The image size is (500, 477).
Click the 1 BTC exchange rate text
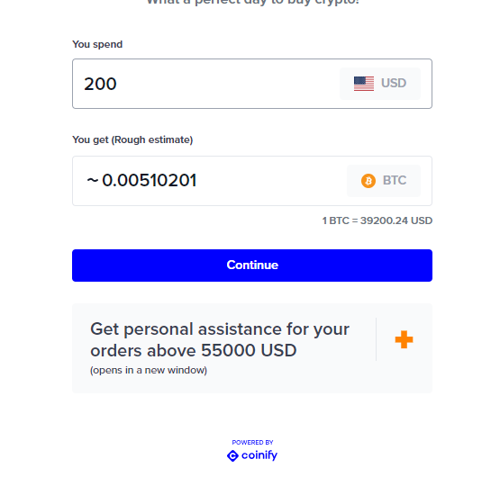click(377, 220)
